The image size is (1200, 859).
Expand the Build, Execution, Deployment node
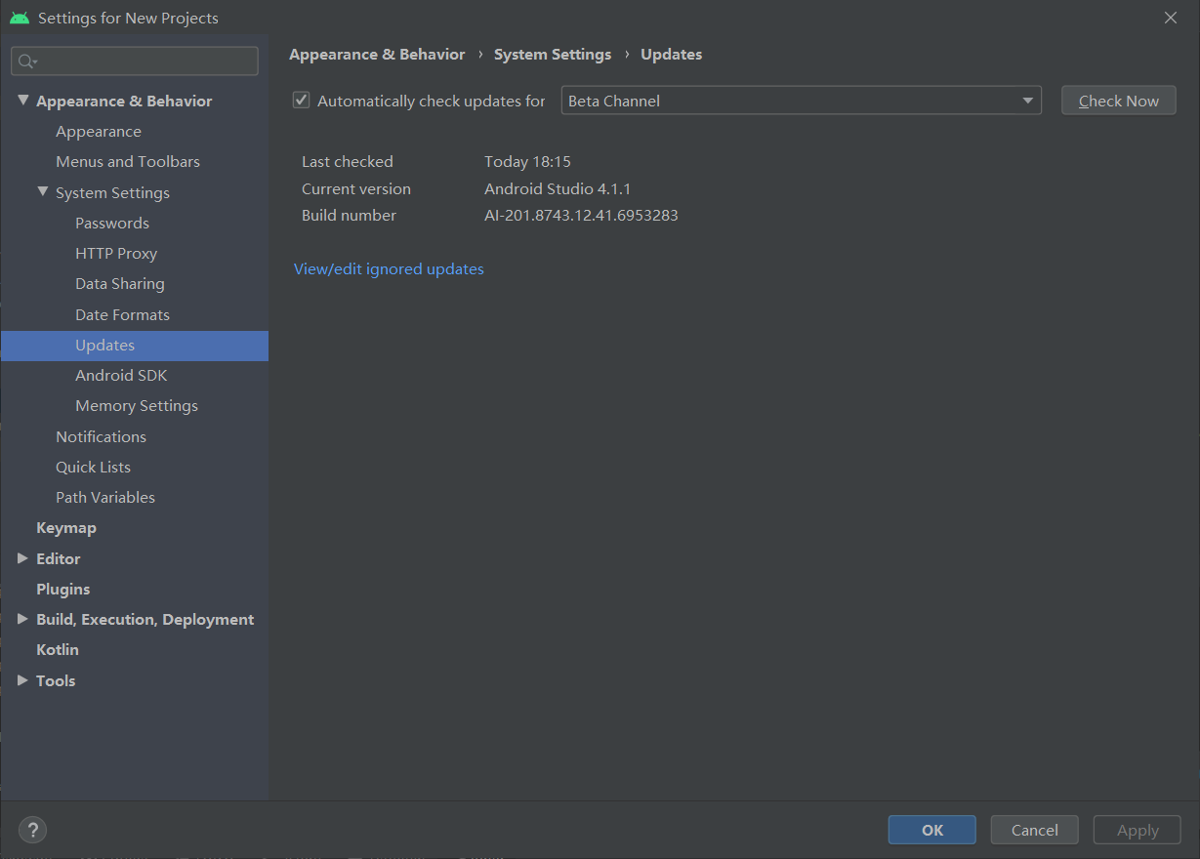click(23, 619)
